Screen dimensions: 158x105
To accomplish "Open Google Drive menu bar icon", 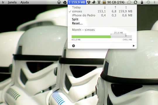I will (65, 2).
